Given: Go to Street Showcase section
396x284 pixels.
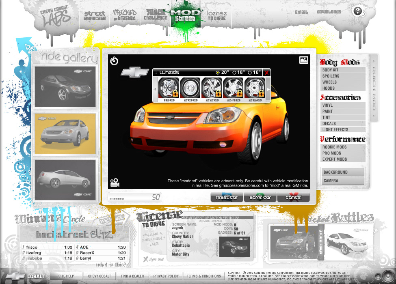Looking at the screenshot, I should [x=95, y=16].
